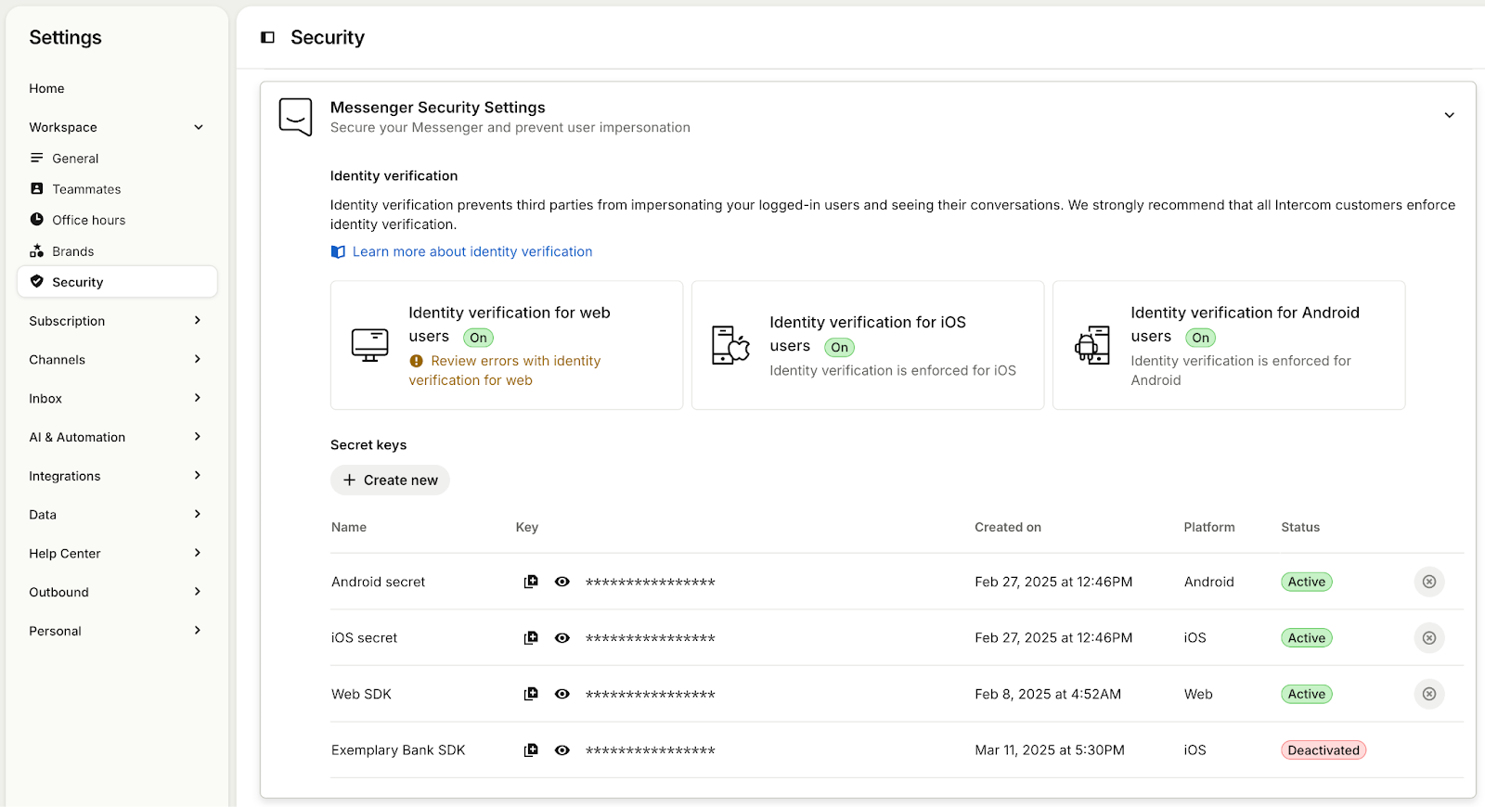
Task: Click the Office hours clock icon
Action: [x=37, y=220]
